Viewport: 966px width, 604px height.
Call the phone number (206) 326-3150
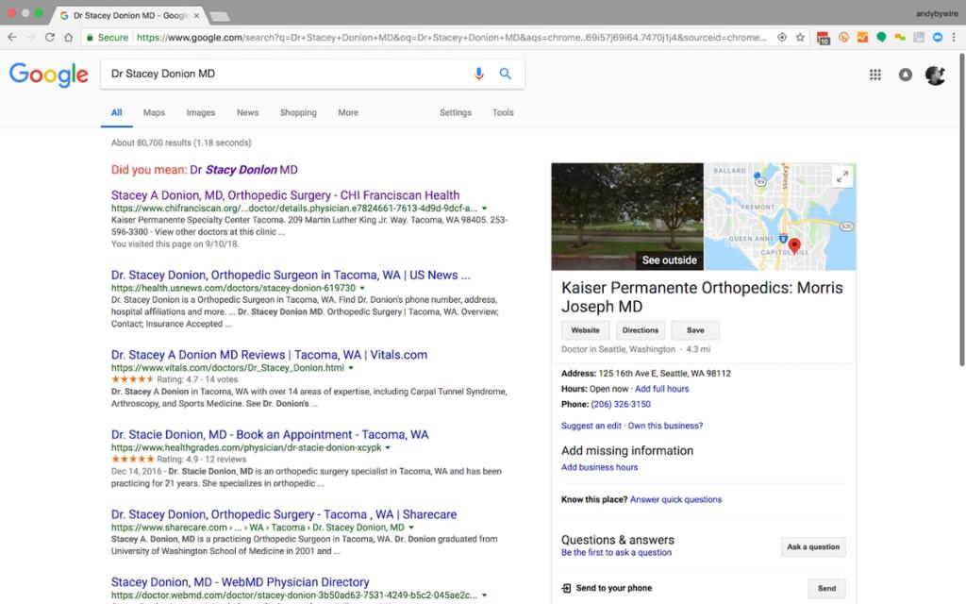[621, 404]
